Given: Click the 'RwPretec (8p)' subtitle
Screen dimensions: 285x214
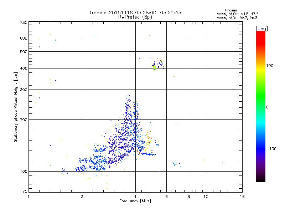Looking at the screenshot, I should click(135, 17).
